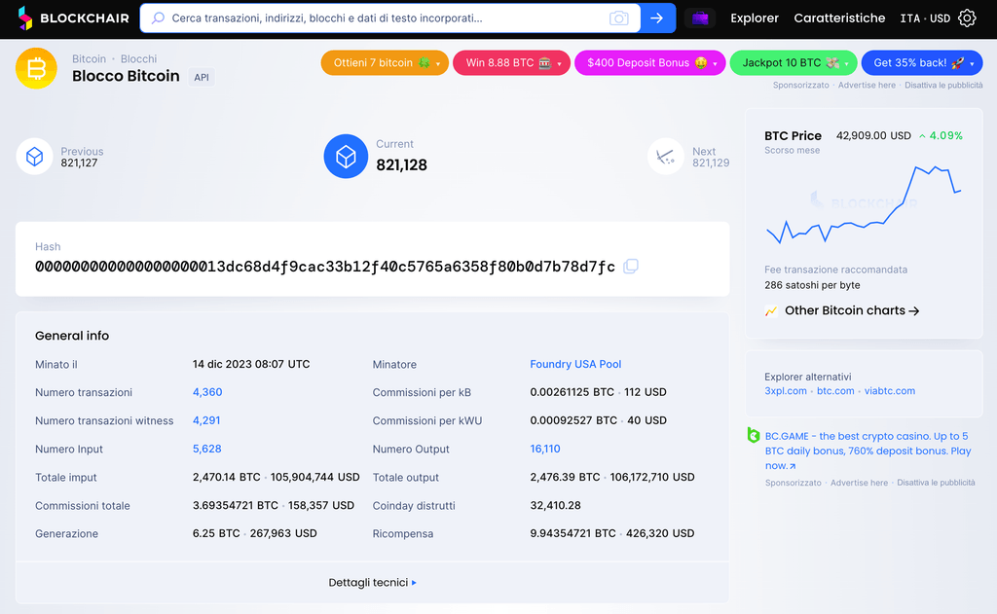Click sidebar Disattiva le pubblicità link
The width and height of the screenshot is (997, 614).
point(936,483)
